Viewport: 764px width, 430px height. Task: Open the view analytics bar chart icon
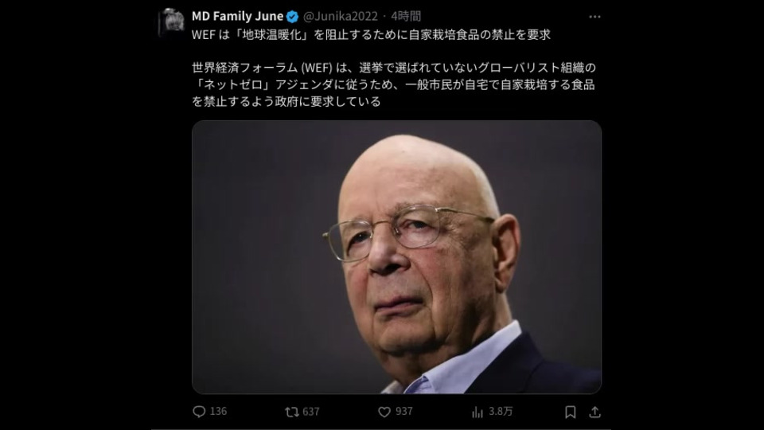[477, 412]
